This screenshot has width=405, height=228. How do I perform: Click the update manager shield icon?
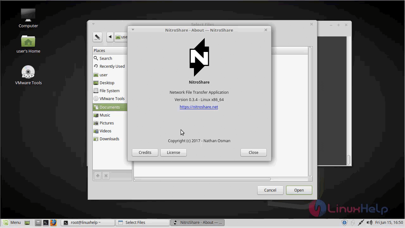pos(345,223)
